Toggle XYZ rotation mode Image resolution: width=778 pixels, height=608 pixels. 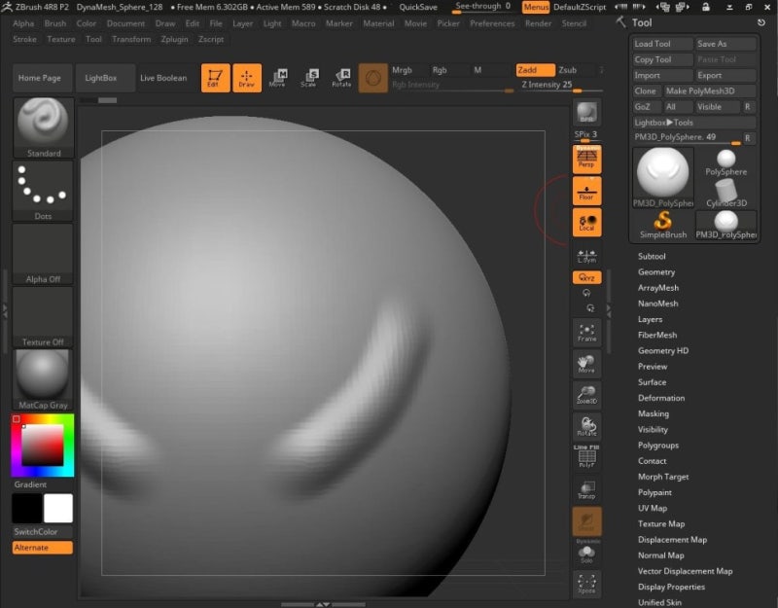(x=587, y=277)
